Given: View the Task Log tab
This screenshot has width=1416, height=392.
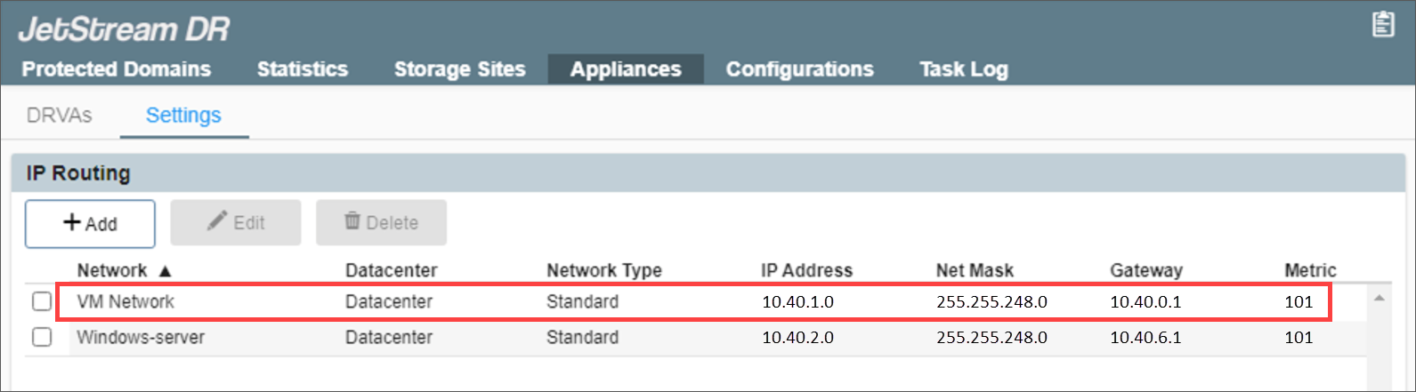Looking at the screenshot, I should tap(963, 69).
